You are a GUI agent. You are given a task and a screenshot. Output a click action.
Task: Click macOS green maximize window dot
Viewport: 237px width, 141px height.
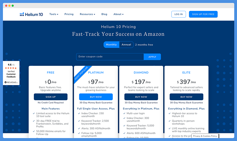(13, 6)
